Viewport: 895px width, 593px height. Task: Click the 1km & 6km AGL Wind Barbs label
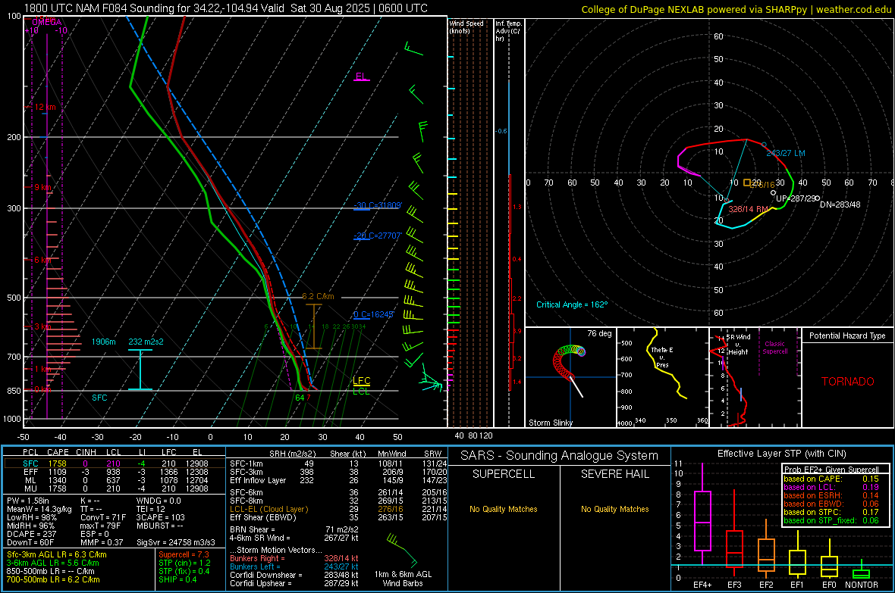coord(403,579)
